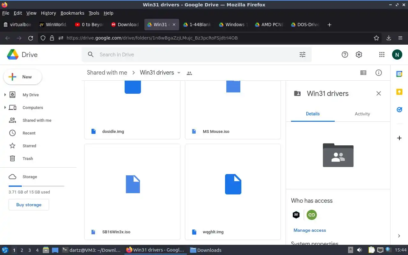The height and width of the screenshot is (255, 408).
Task: Click the padlock site info icon
Action: coord(52,38)
